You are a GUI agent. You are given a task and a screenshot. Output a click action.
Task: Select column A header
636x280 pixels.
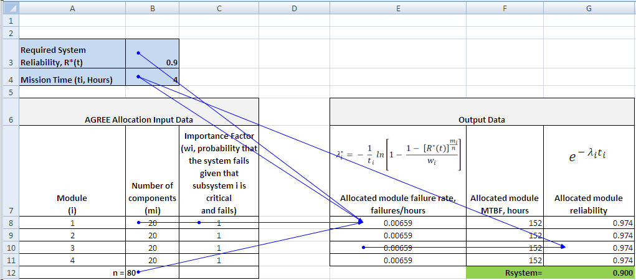tap(72, 7)
